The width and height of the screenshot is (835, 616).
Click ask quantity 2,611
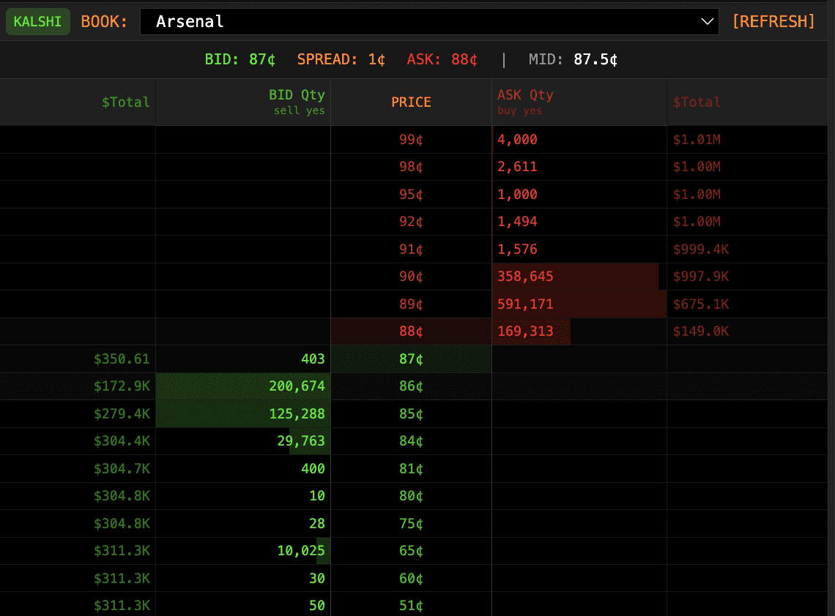(x=517, y=167)
